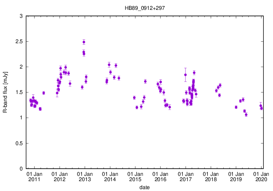Click the 01 Jan 2019 tick label
The width and height of the screenshot is (273, 191).
pyautogui.click(x=235, y=176)
